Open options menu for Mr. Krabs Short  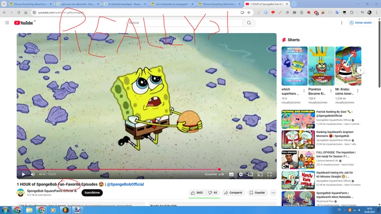(358, 91)
